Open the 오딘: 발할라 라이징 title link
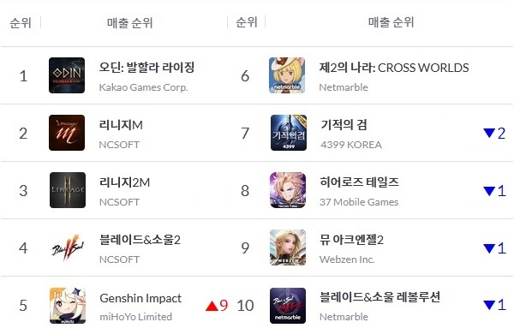The image size is (514, 334). 146,67
